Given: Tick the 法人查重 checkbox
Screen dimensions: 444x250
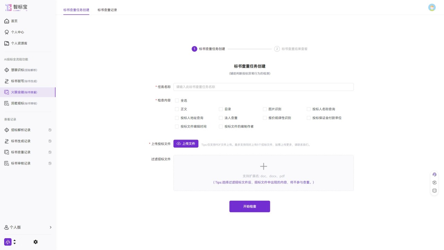Looking at the screenshot, I should click(221, 118).
